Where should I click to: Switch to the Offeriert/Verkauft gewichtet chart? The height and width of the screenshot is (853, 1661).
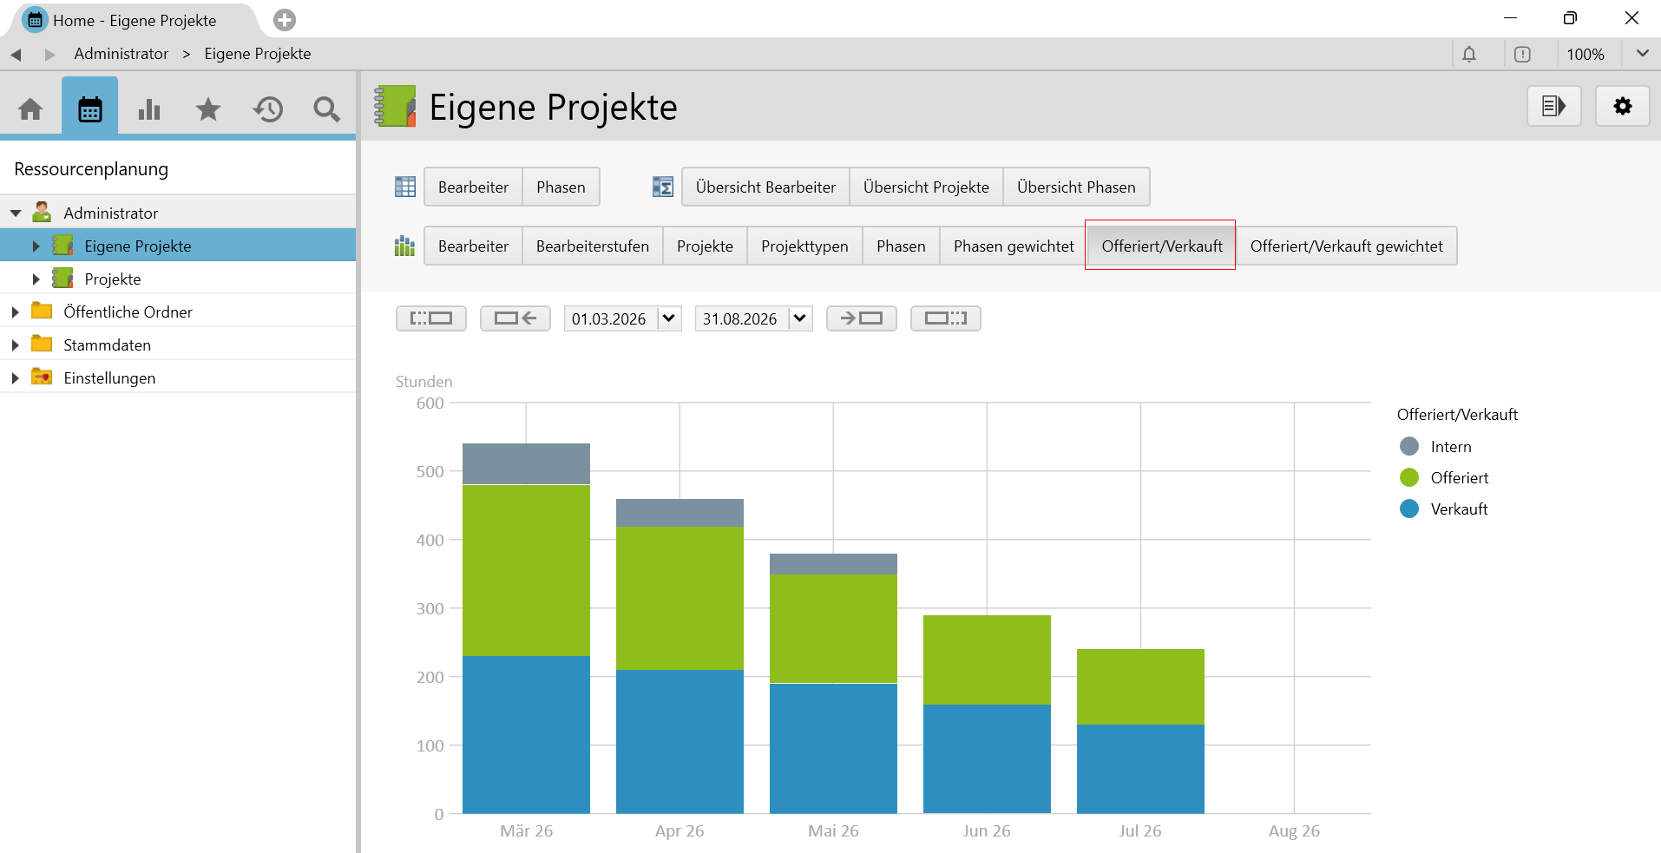tap(1346, 246)
